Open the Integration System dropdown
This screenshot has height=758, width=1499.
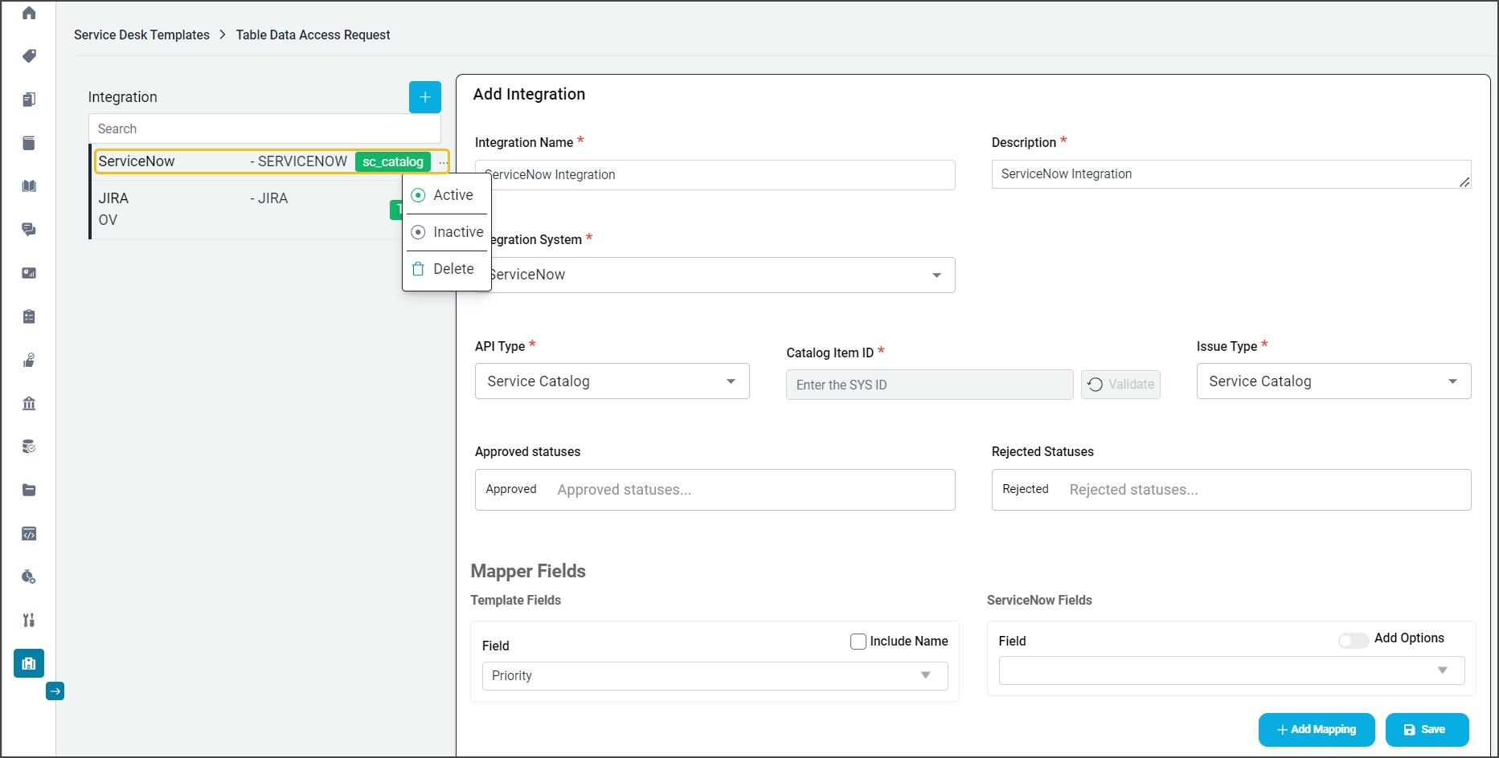coord(715,275)
